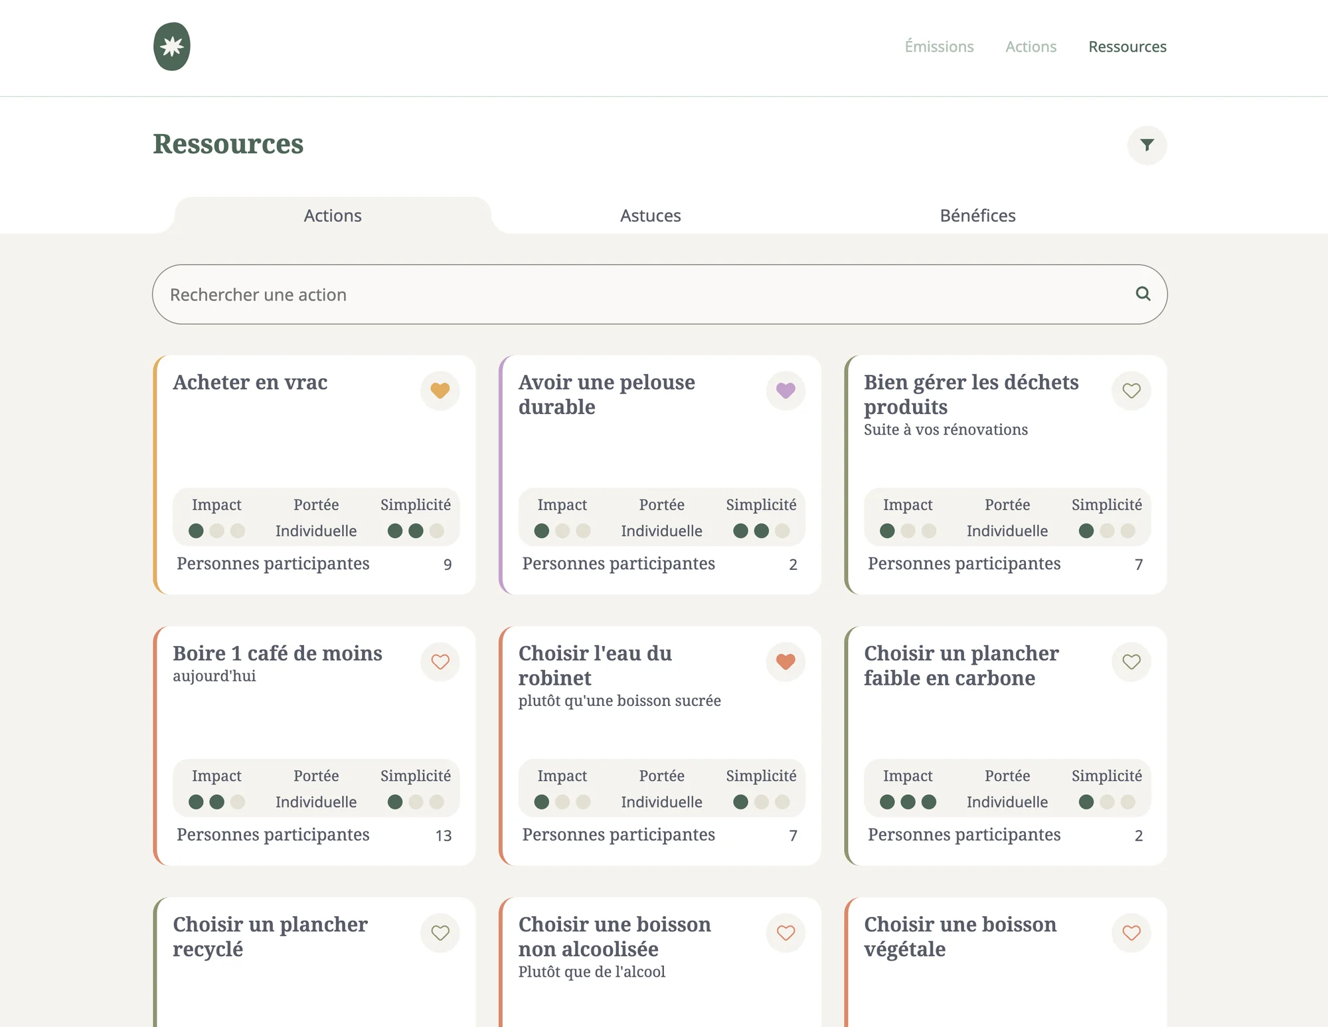Open Choisir l'eau du robinet title
The width and height of the screenshot is (1328, 1027).
[595, 665]
